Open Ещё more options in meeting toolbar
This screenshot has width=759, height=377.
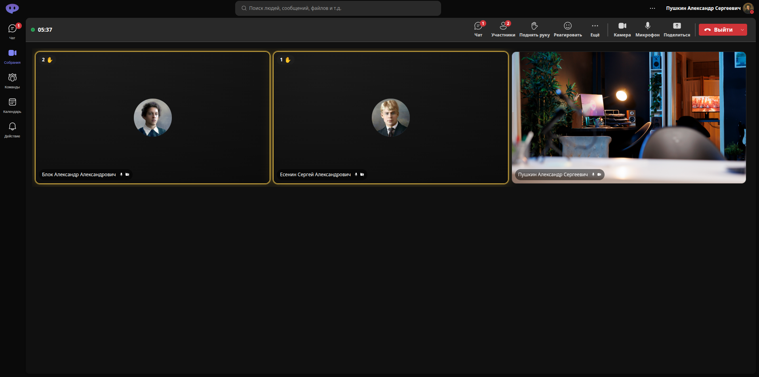[x=595, y=30]
